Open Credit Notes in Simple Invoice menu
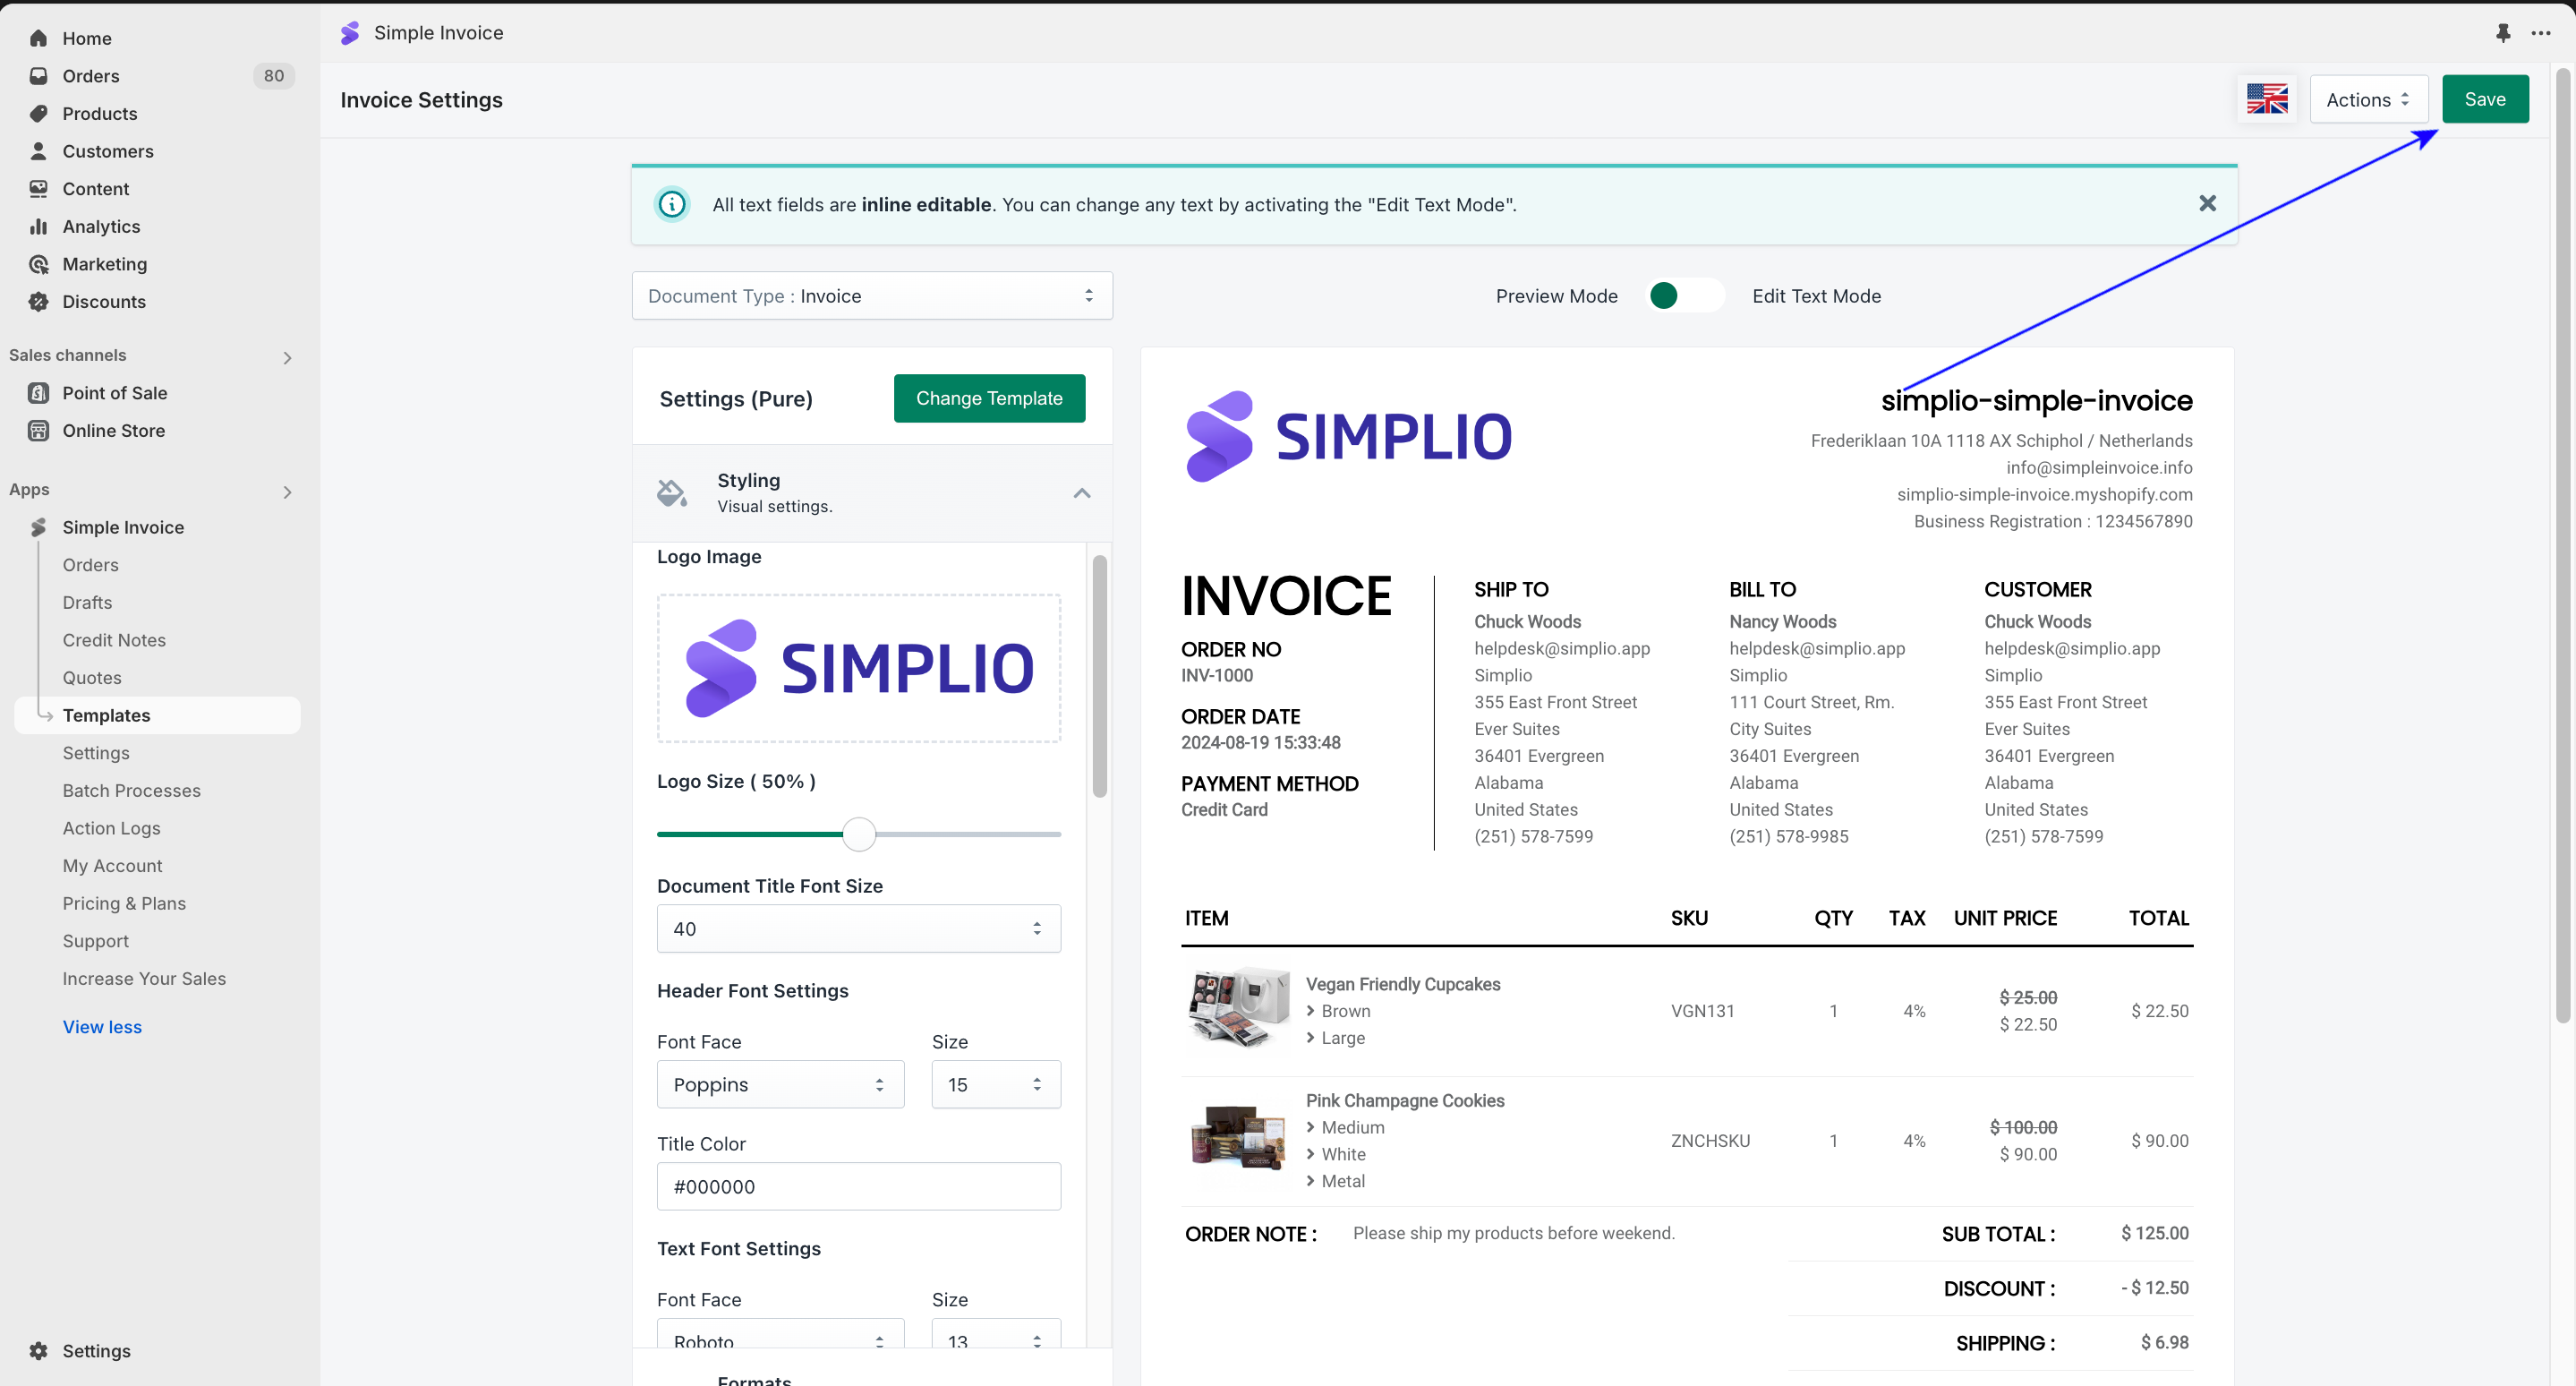The width and height of the screenshot is (2576, 1386). click(x=114, y=640)
